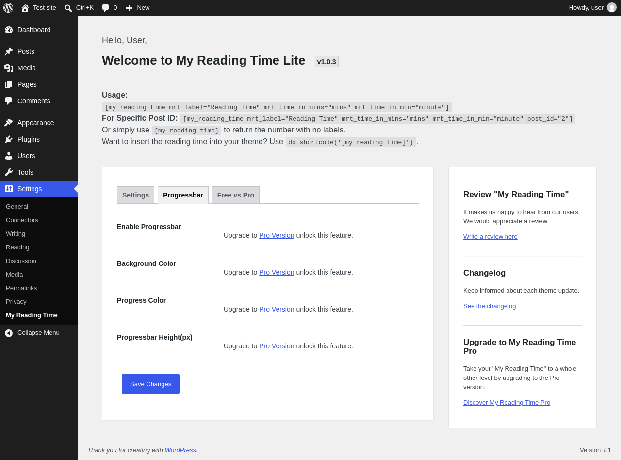The width and height of the screenshot is (621, 460).
Task: Select the Progressbar tab
Action: click(183, 195)
